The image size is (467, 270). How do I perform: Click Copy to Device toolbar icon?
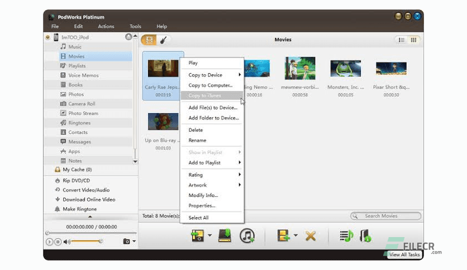pos(197,235)
